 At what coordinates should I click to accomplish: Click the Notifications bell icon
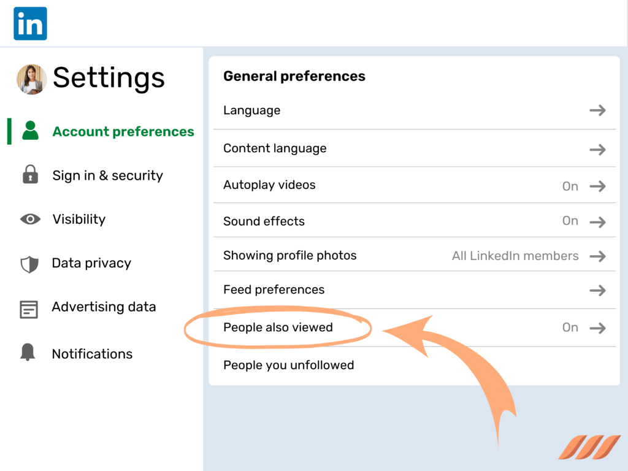click(x=30, y=353)
